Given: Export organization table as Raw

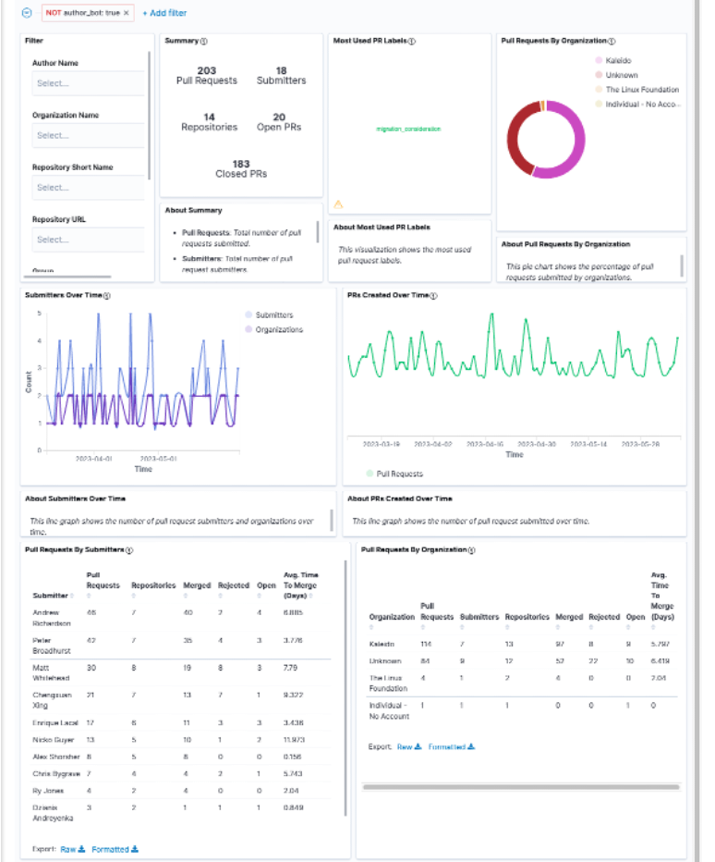Looking at the screenshot, I should [x=408, y=746].
